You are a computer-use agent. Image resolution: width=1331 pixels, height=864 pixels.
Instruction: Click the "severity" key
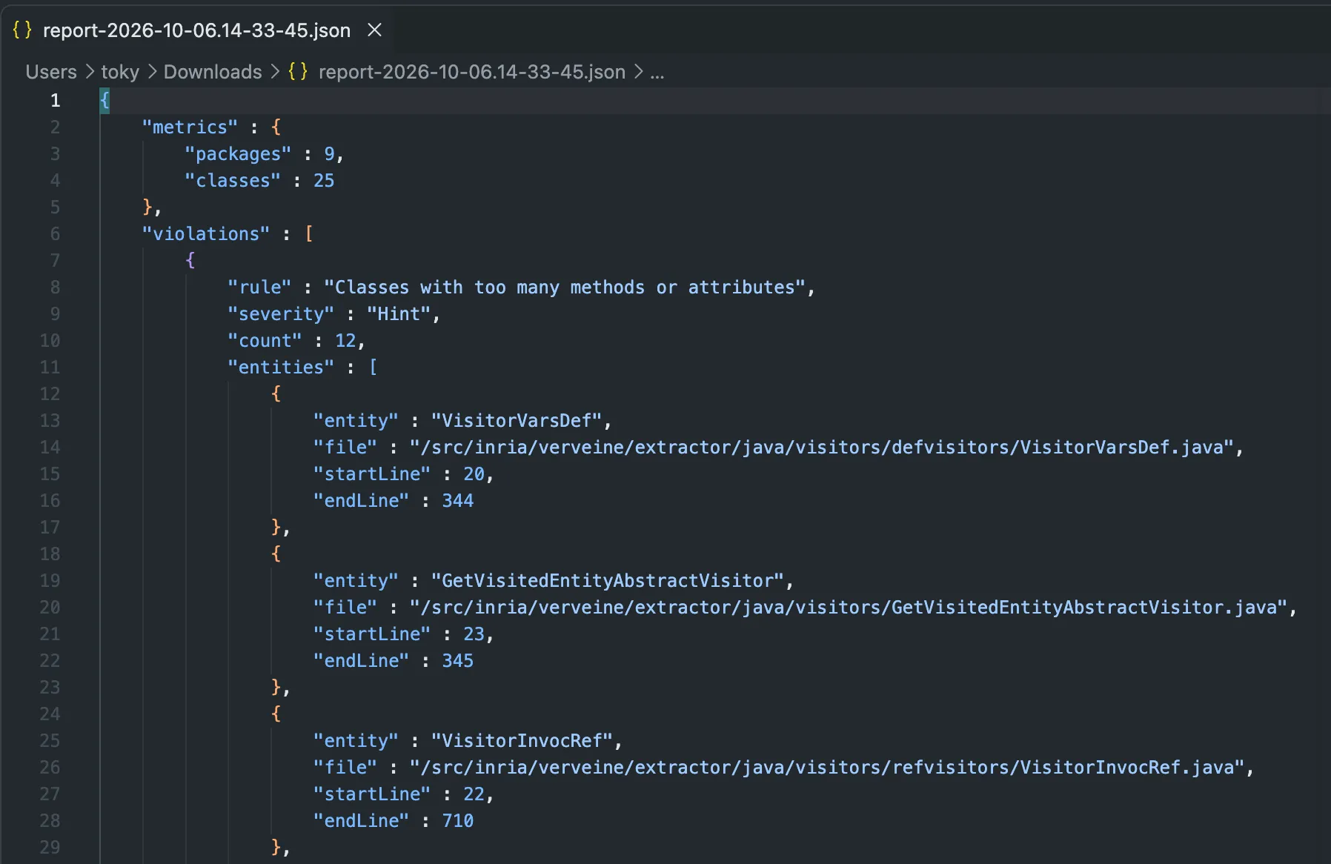(281, 313)
